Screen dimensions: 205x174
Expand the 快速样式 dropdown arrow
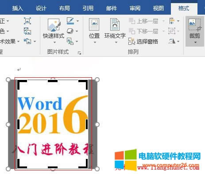click(54, 43)
